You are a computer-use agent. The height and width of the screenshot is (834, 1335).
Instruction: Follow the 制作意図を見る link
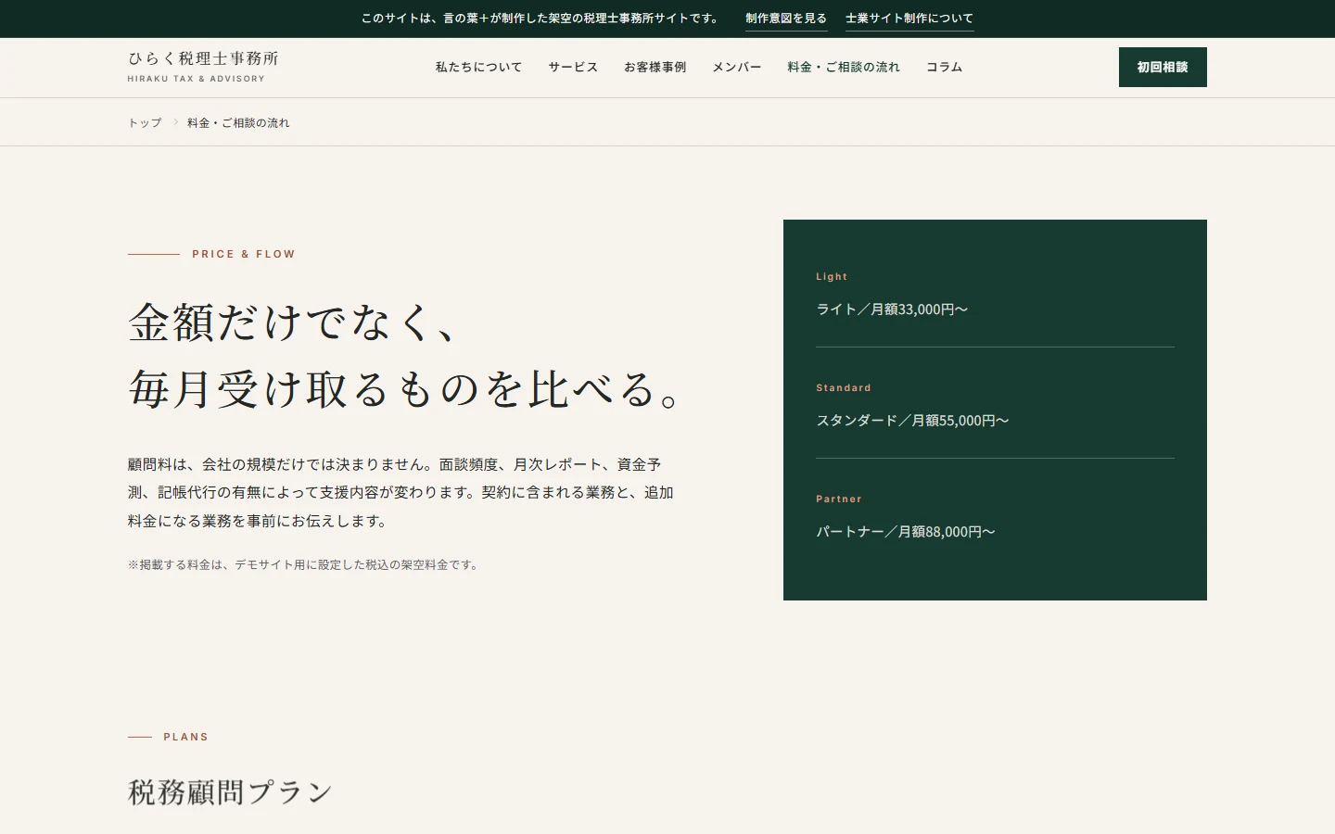[786, 19]
